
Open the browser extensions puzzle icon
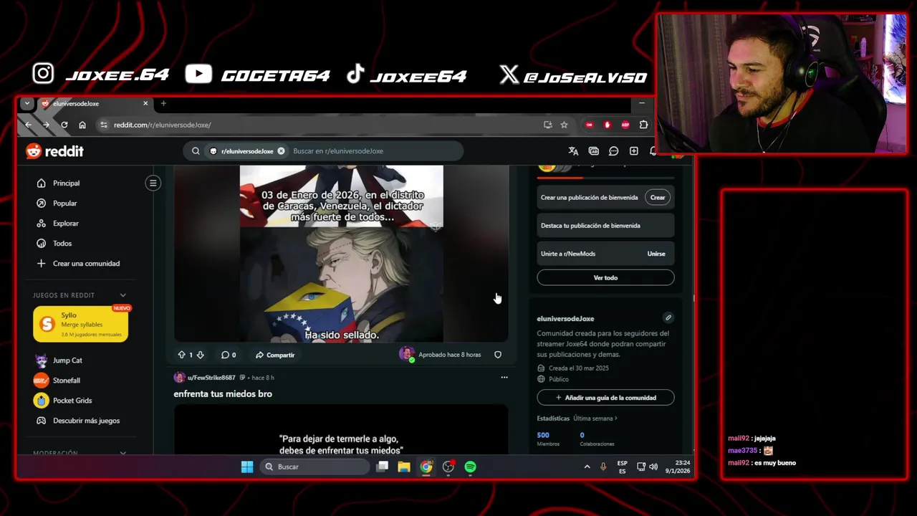click(x=643, y=125)
